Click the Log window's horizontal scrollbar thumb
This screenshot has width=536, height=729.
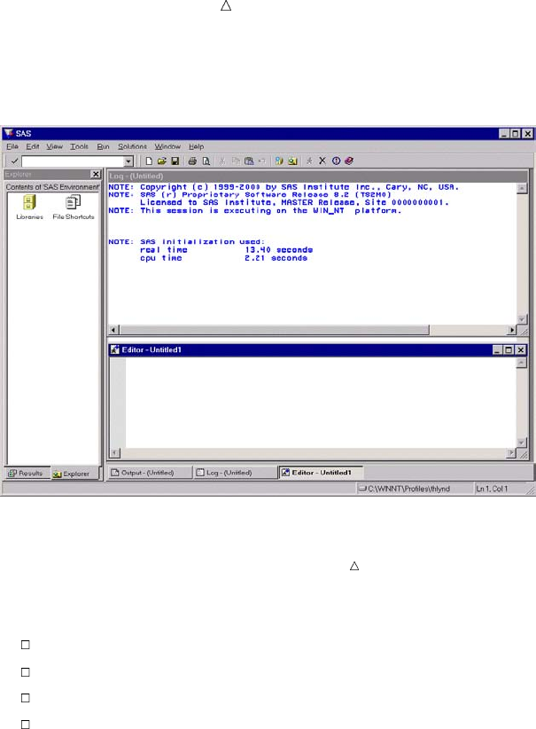[274, 330]
